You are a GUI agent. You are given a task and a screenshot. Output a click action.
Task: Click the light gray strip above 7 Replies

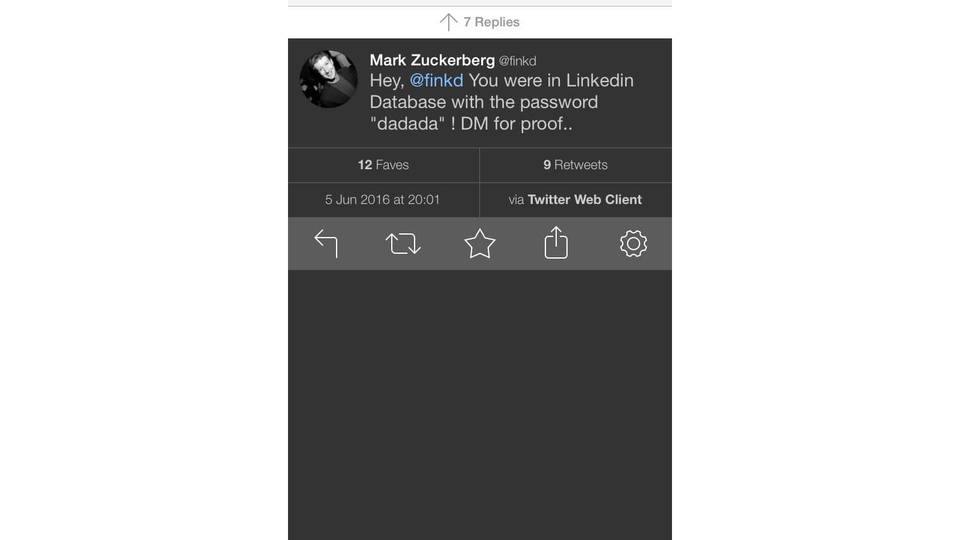click(x=480, y=3)
